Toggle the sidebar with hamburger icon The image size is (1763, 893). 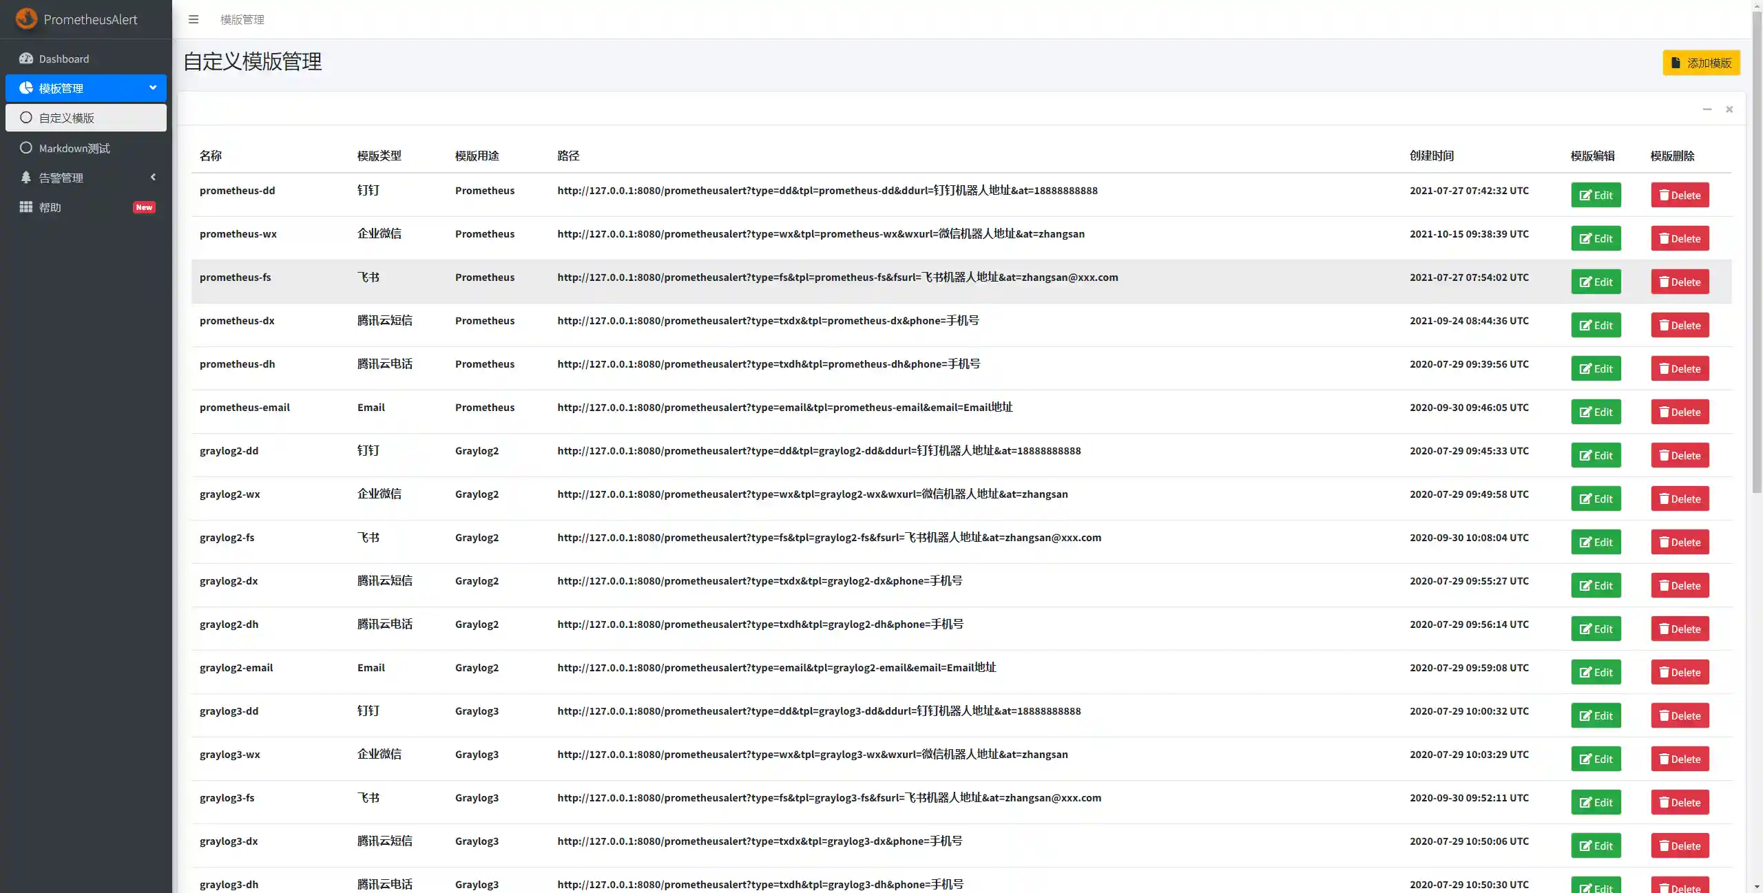point(194,19)
